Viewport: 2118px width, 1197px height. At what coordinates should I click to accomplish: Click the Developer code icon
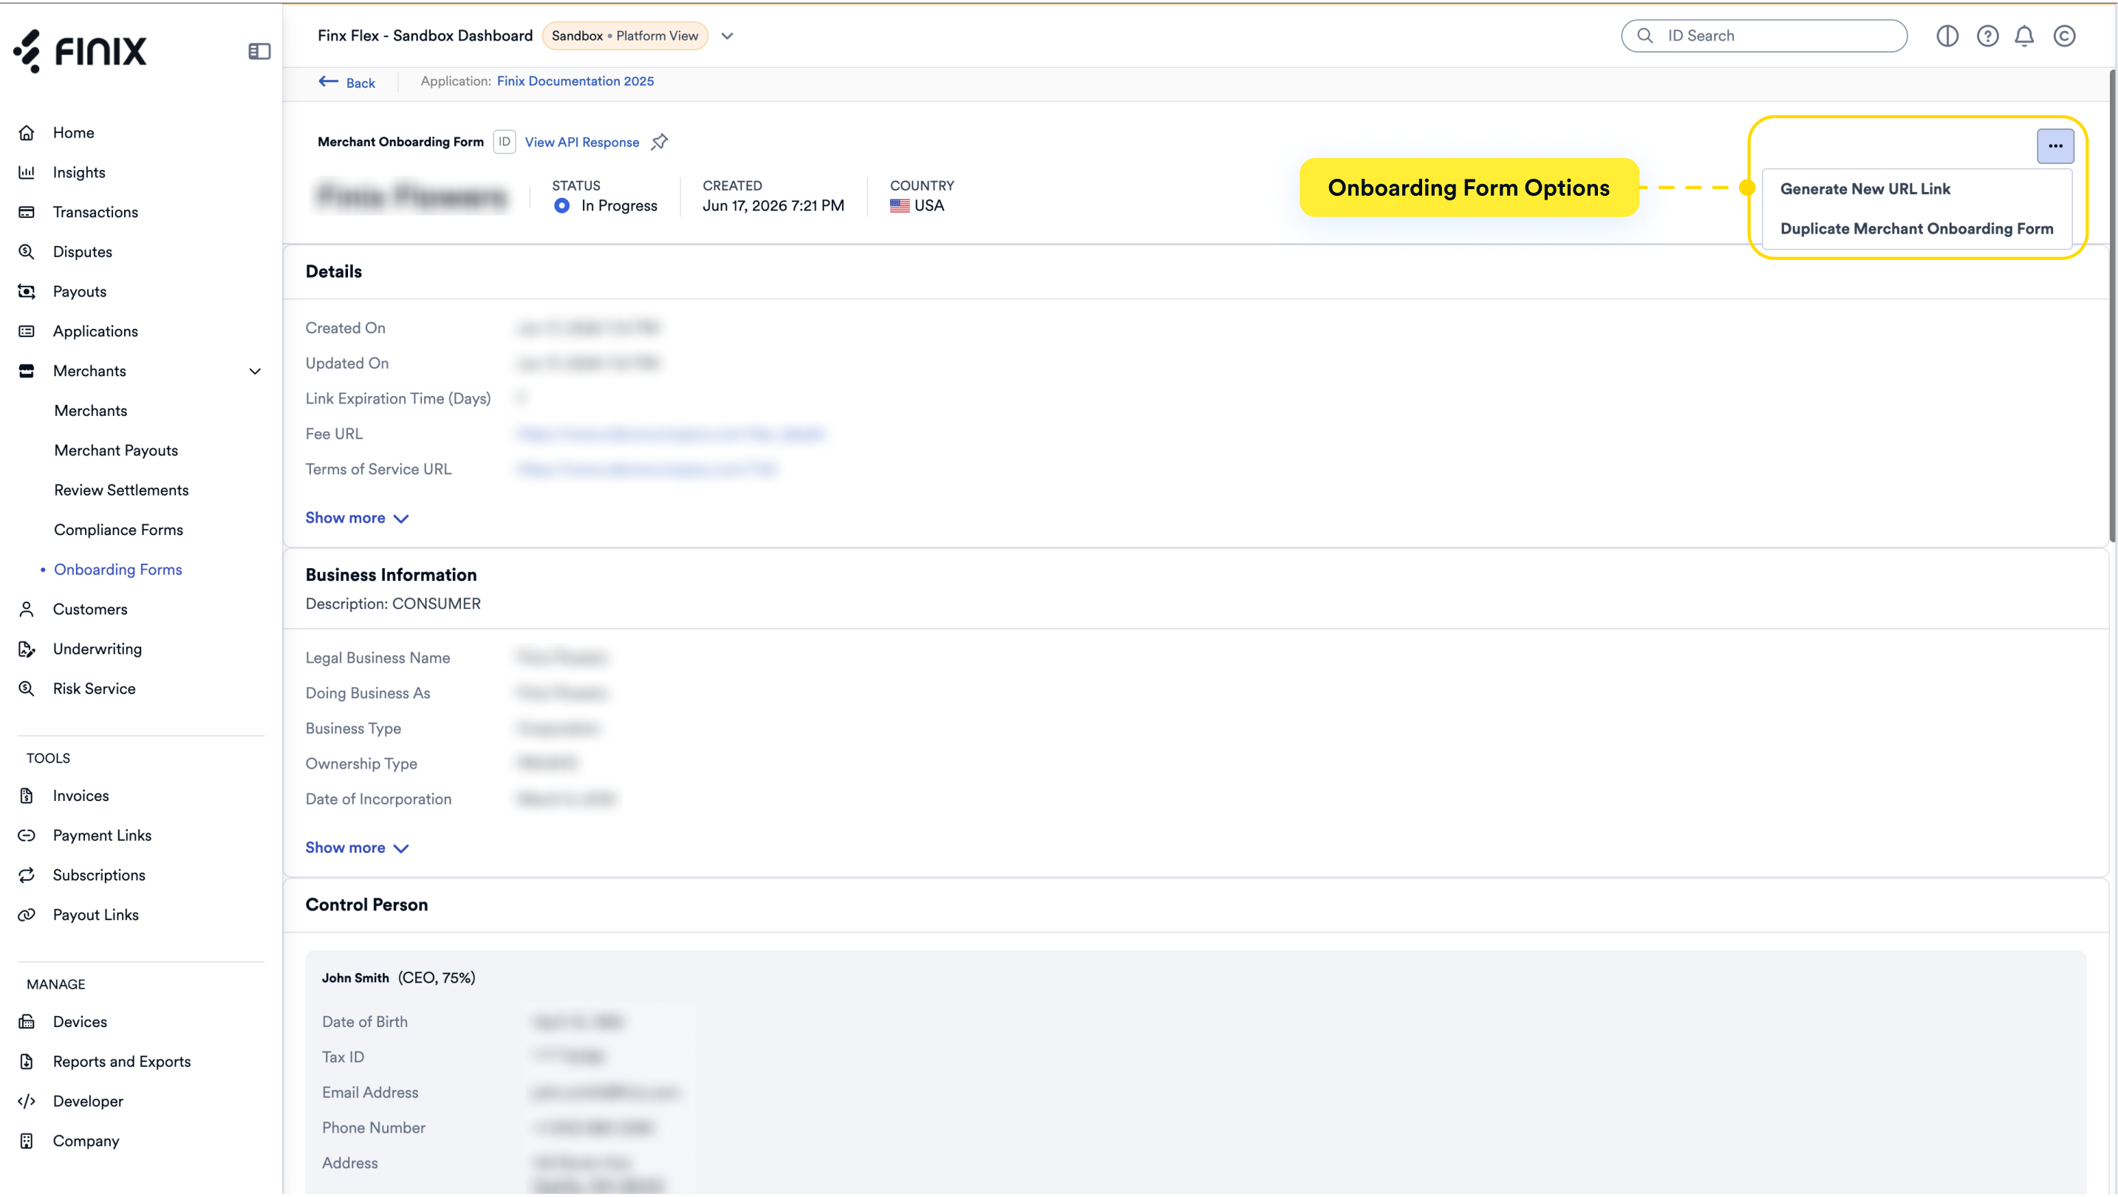click(x=27, y=1101)
